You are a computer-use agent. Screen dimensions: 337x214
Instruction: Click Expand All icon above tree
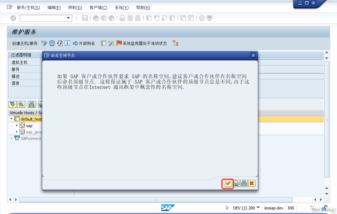coord(13,104)
